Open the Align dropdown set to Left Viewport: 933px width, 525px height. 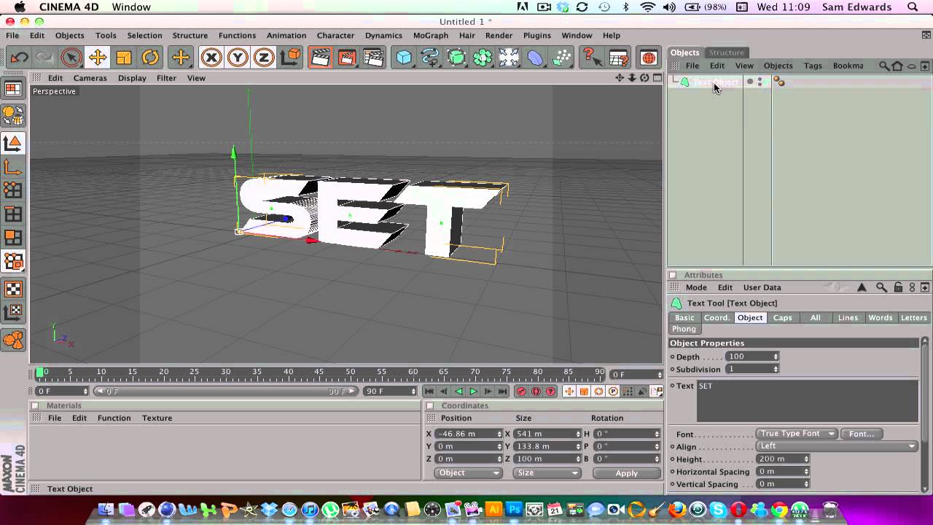[x=837, y=446]
